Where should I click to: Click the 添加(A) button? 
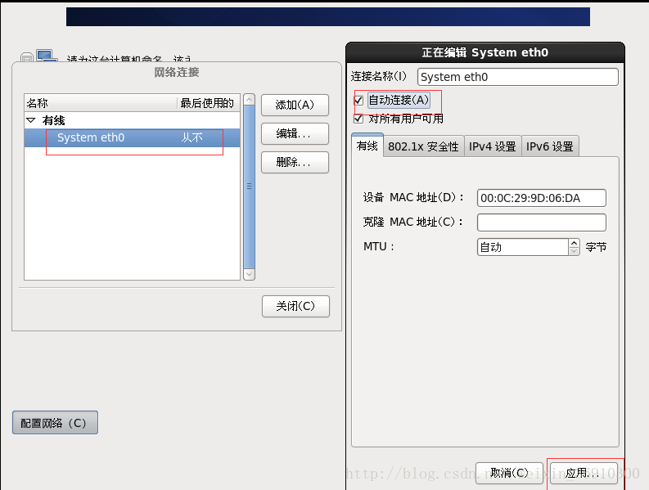click(295, 106)
